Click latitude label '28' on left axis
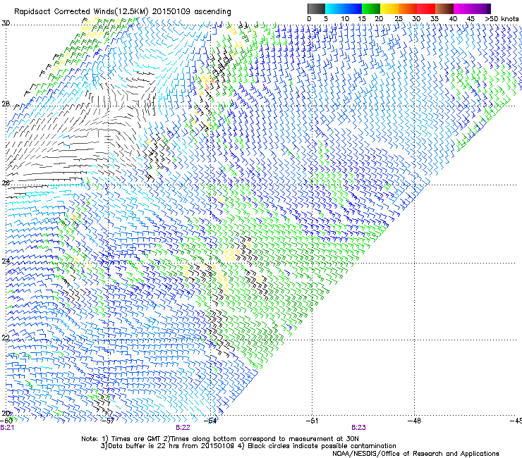Screen dimensions: 522x458 [x=6, y=104]
